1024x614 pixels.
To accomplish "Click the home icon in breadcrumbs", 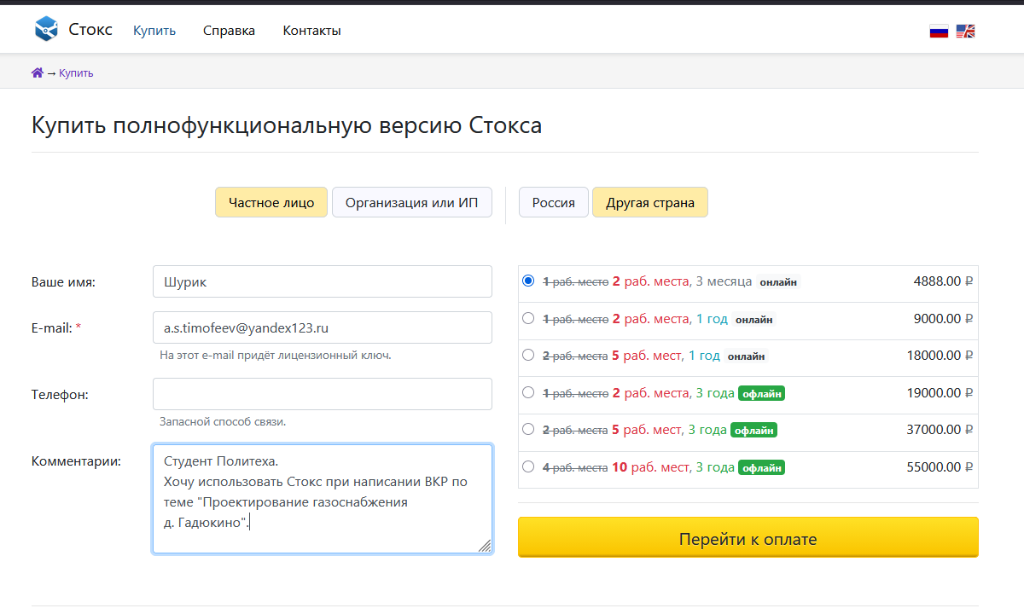I will (37, 73).
